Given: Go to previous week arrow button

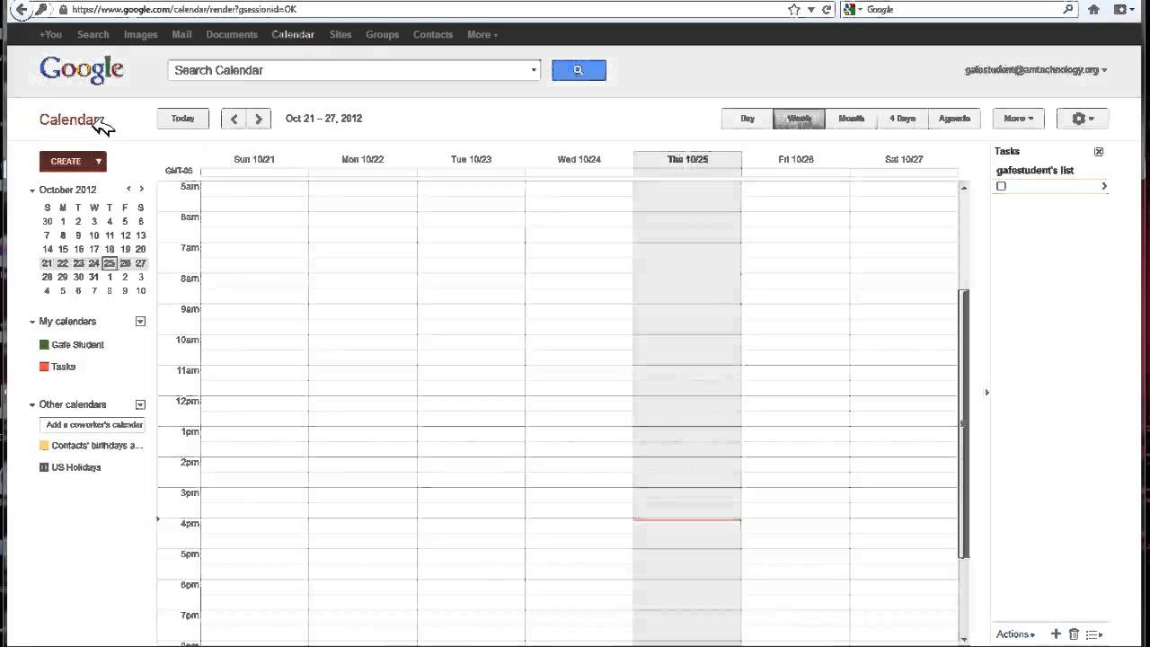Looking at the screenshot, I should pos(234,119).
